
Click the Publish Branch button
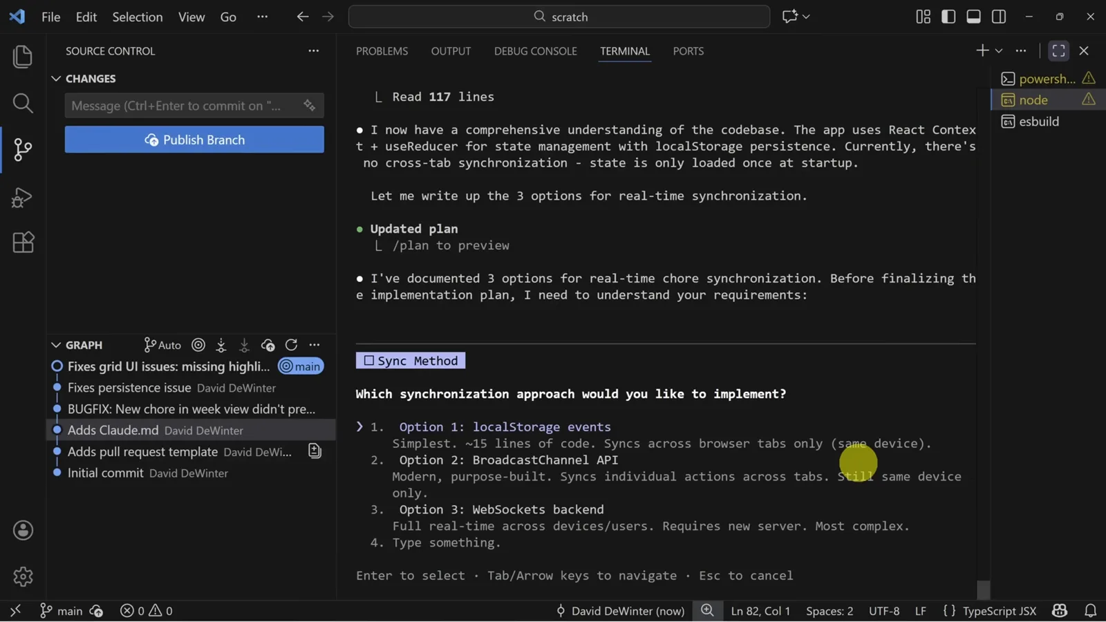pyautogui.click(x=194, y=140)
